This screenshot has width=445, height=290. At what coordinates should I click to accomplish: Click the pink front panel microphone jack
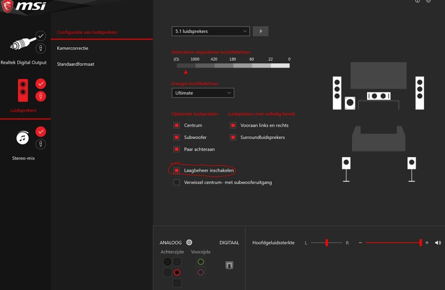[201, 272]
